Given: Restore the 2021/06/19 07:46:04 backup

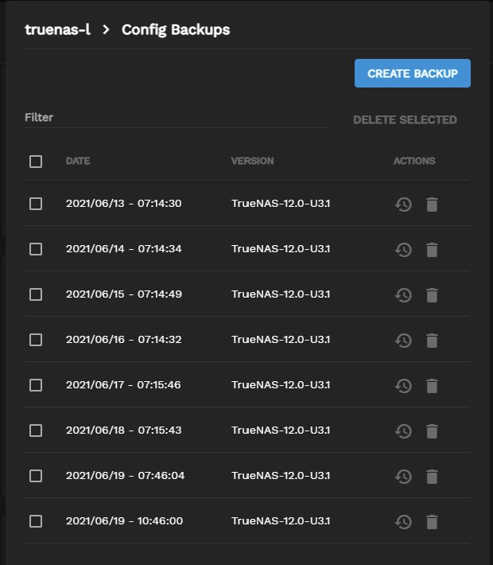Looking at the screenshot, I should (403, 477).
